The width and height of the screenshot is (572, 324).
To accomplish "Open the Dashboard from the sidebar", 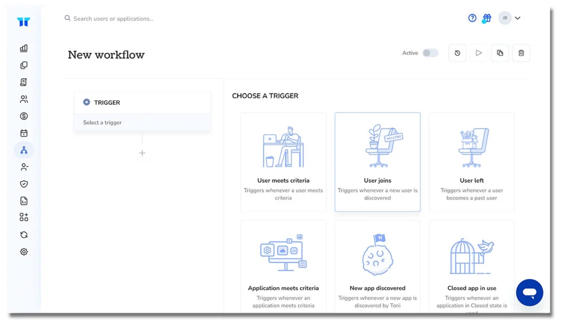I will (24, 48).
